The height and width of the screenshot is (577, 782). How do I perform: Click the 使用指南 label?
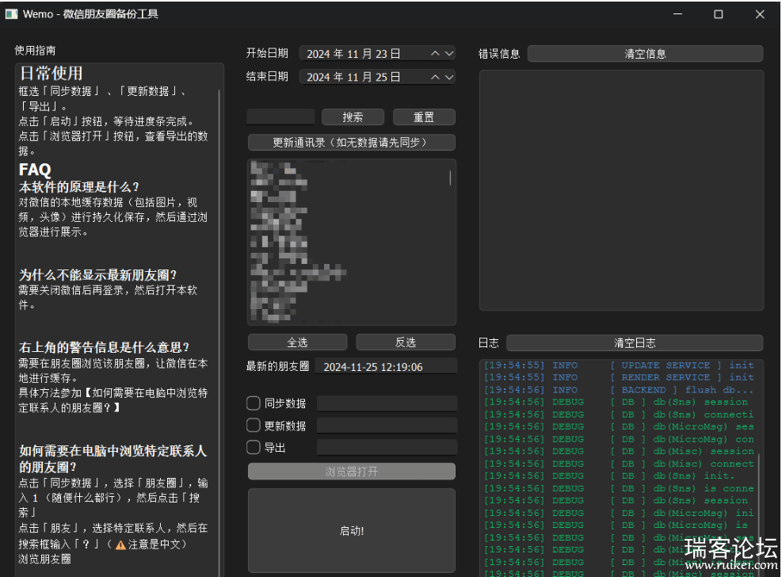coord(35,51)
